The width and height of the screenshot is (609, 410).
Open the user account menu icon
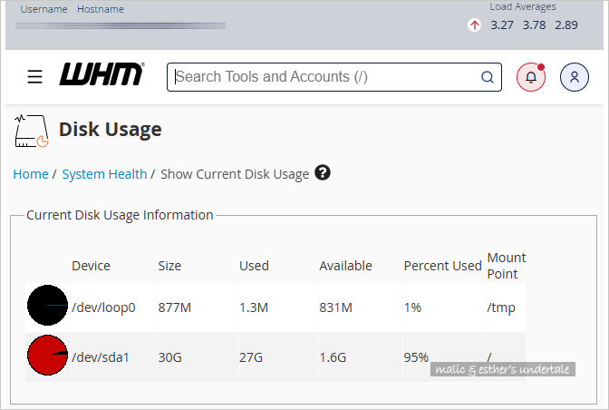point(575,77)
